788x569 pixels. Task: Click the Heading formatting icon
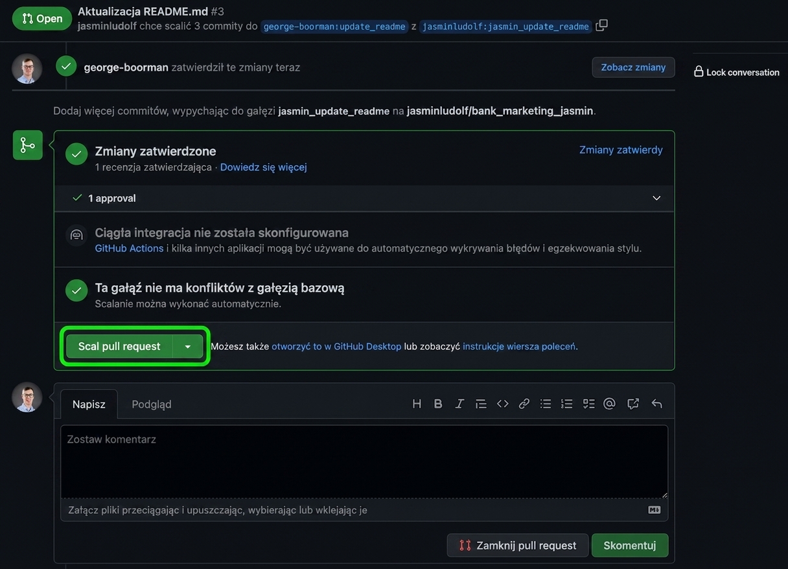click(x=417, y=404)
